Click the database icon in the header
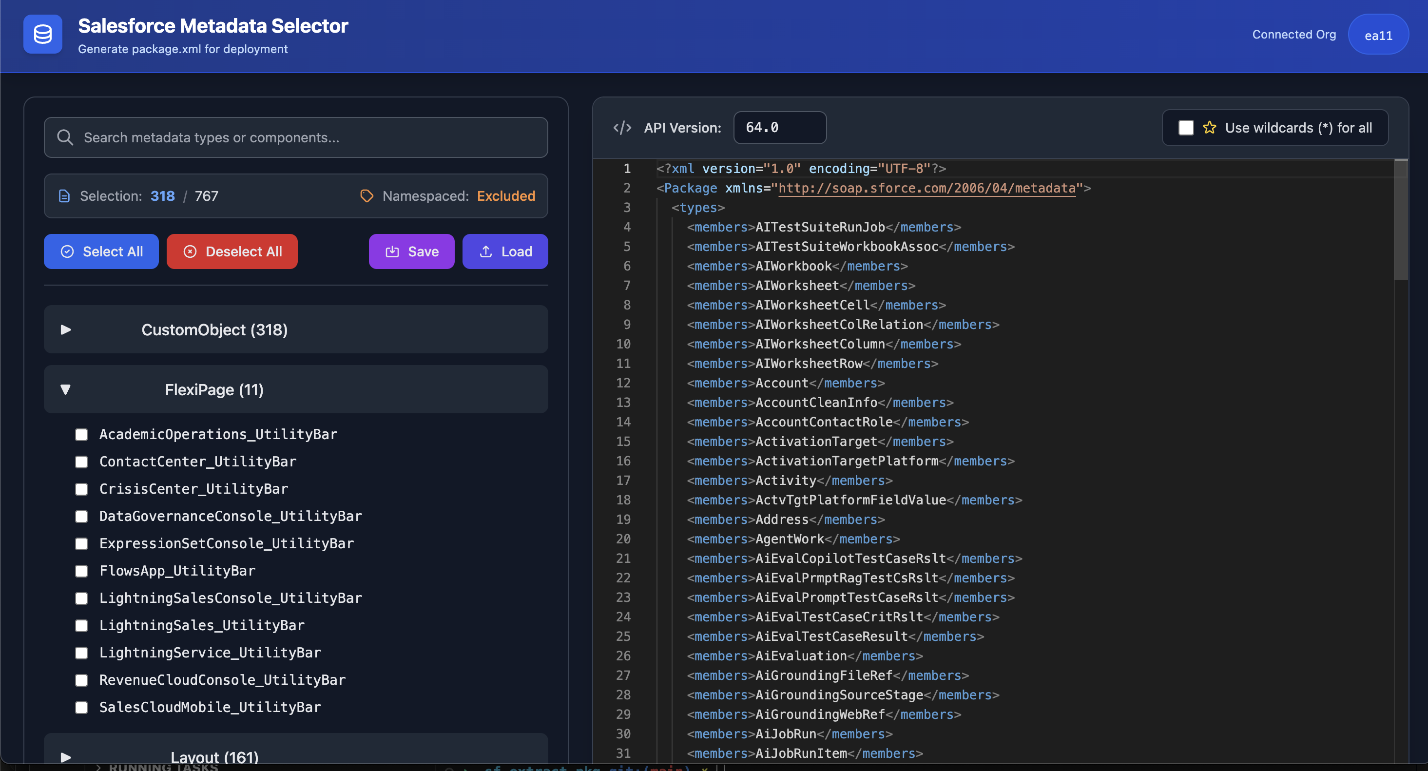The width and height of the screenshot is (1428, 771). (x=43, y=35)
